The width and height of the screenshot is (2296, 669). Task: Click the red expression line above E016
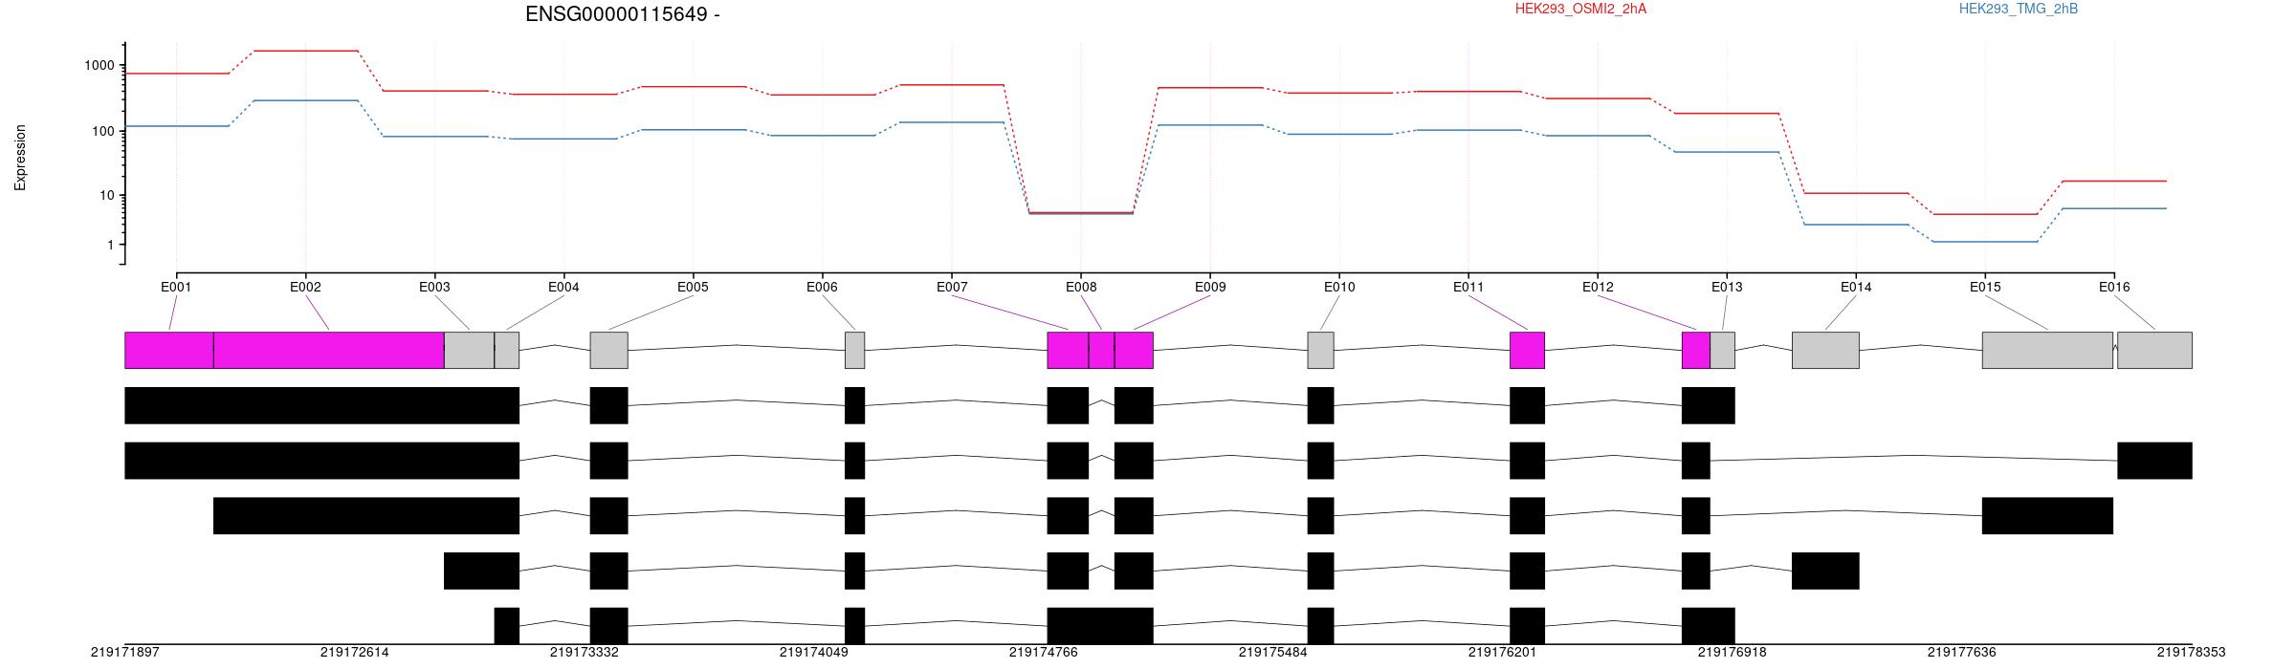click(2114, 181)
